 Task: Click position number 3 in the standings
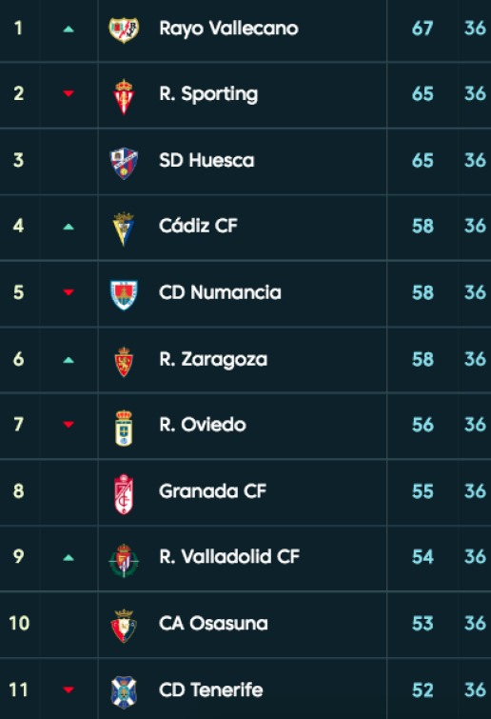(x=18, y=160)
